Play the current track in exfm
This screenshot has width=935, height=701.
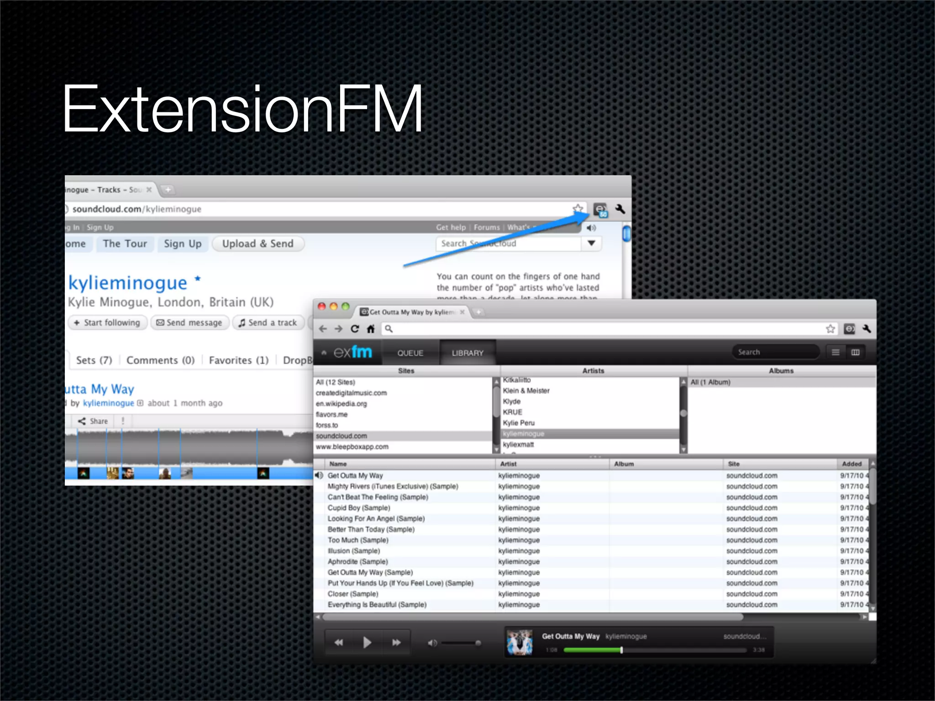pyautogui.click(x=367, y=643)
